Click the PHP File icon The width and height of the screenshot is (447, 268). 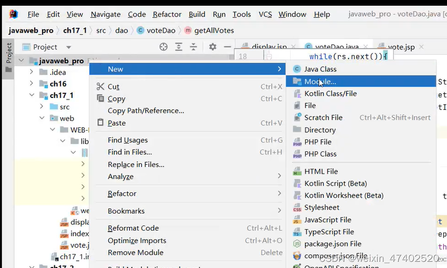pyautogui.click(x=297, y=142)
